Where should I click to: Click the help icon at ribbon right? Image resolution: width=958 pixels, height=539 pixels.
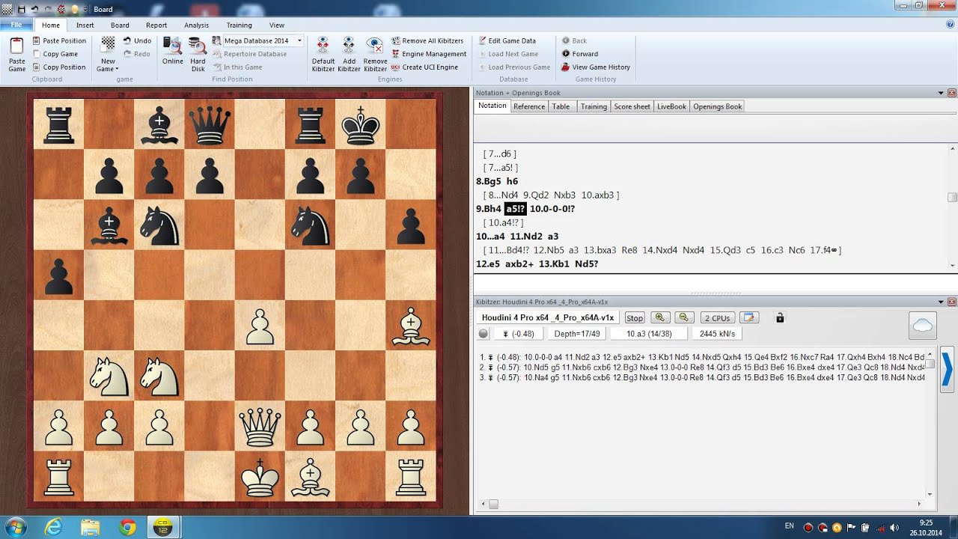pos(950,25)
